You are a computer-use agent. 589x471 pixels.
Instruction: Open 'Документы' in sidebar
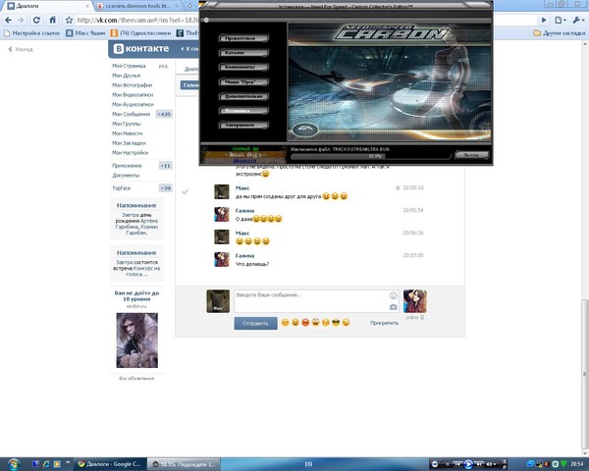(x=126, y=176)
